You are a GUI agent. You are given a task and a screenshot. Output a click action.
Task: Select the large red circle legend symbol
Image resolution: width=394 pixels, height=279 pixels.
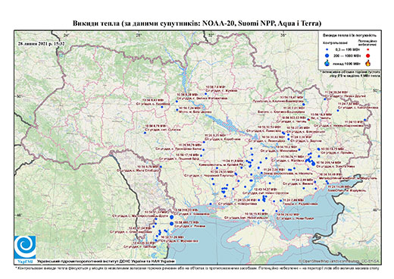pyautogui.click(x=368, y=55)
